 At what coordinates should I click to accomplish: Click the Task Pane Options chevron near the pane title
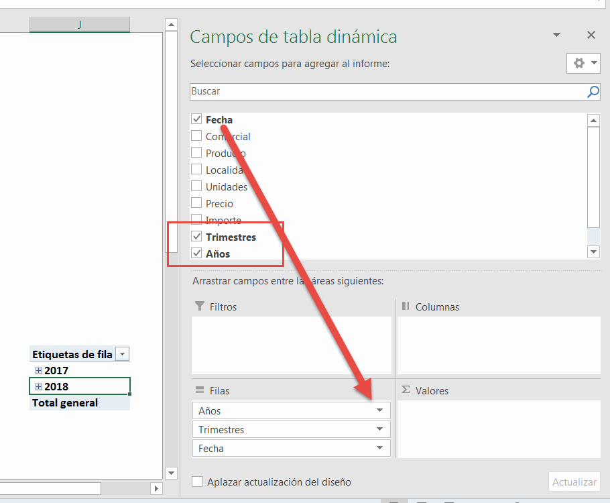[556, 34]
